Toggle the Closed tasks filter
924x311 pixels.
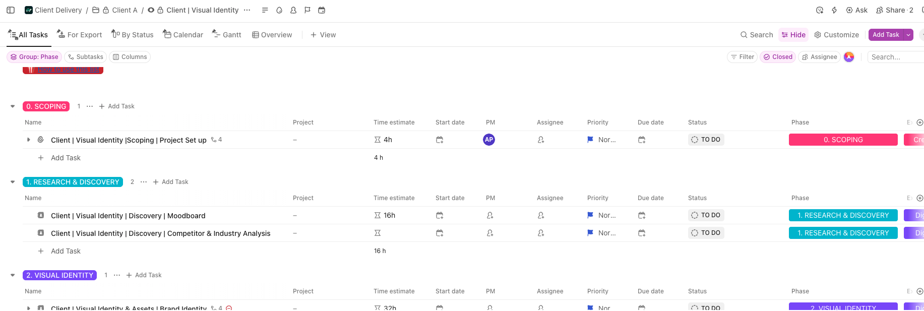click(x=778, y=57)
